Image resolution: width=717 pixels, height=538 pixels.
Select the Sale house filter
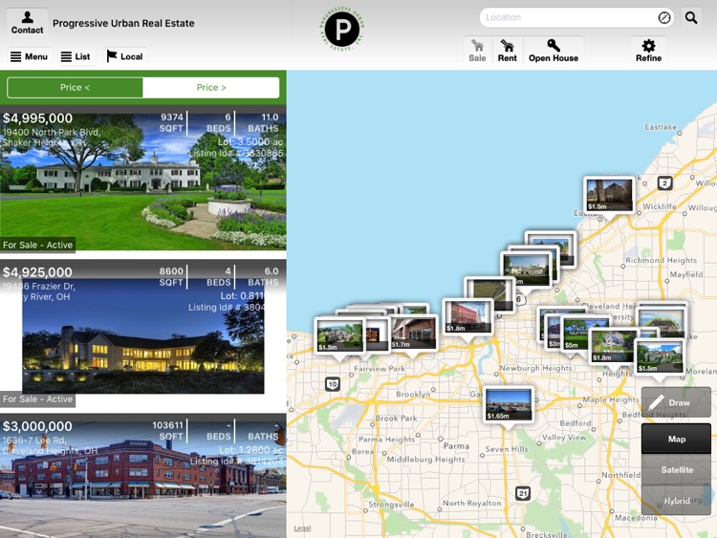[x=477, y=51]
